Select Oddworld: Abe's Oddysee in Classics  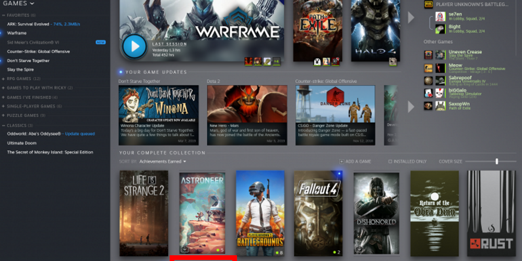click(51, 134)
